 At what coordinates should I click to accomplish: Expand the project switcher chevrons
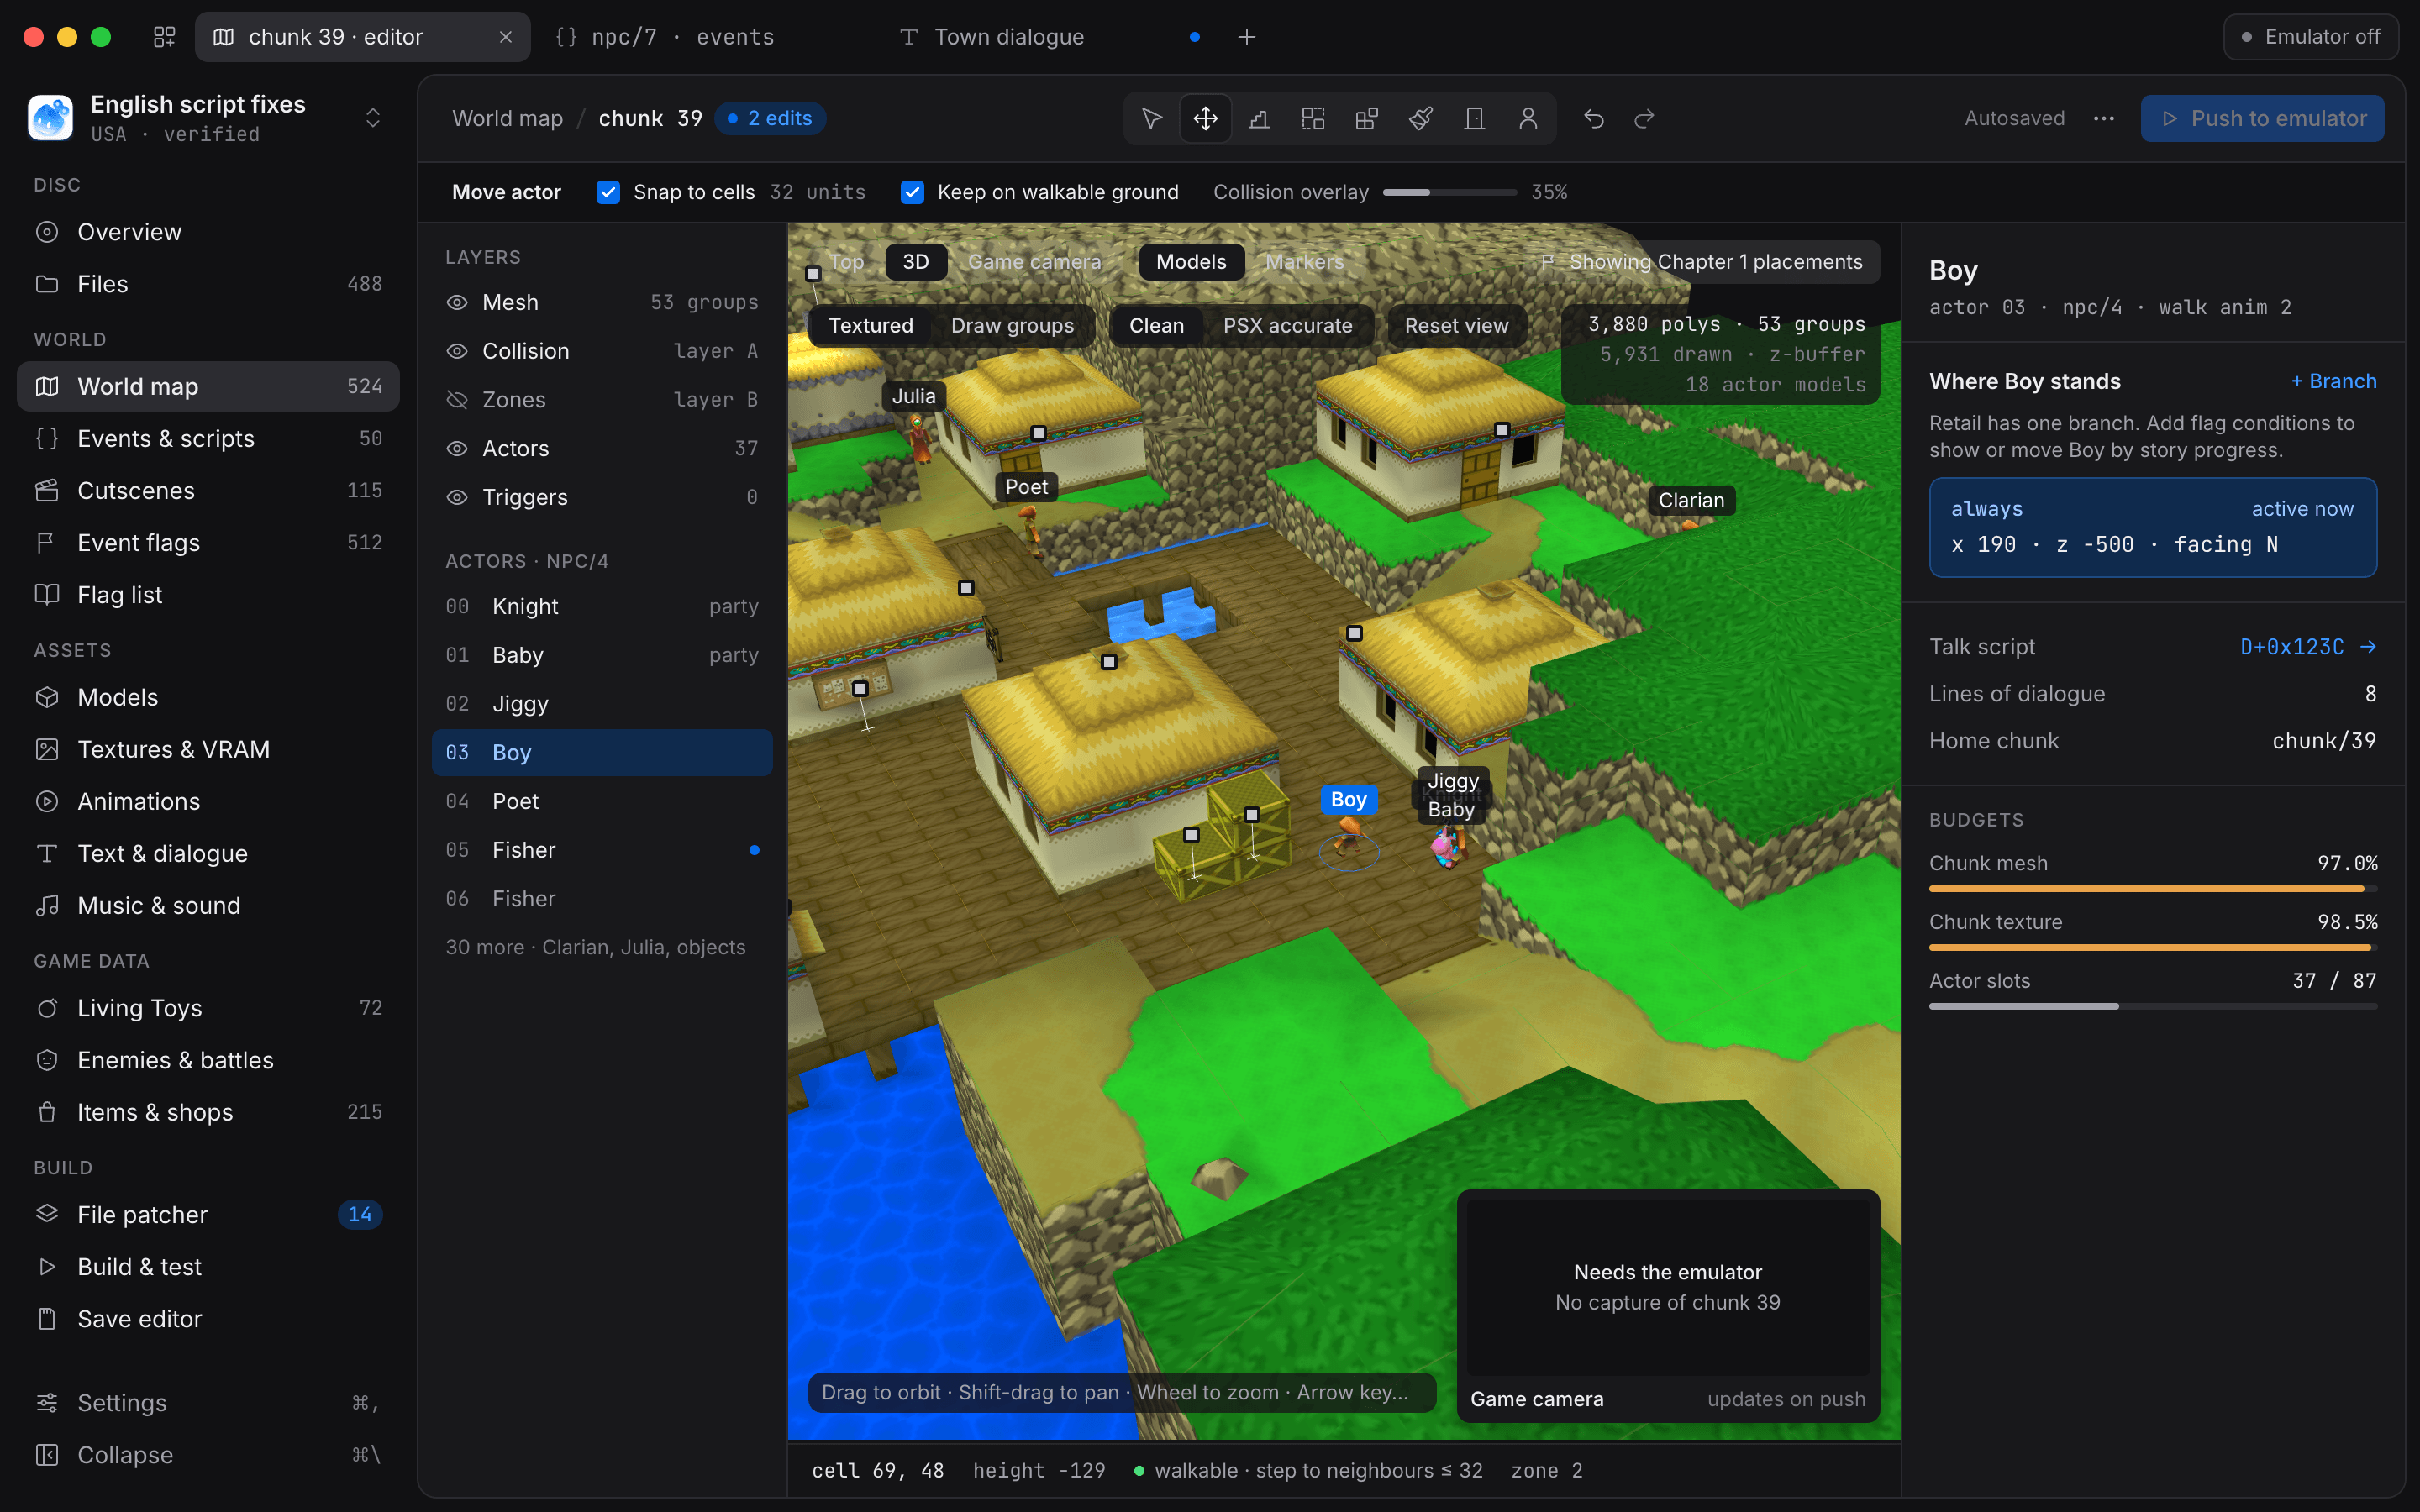pyautogui.click(x=373, y=118)
